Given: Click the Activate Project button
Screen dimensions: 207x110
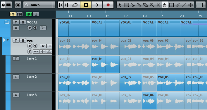Looking at the screenshot, I should [x=3, y=5].
